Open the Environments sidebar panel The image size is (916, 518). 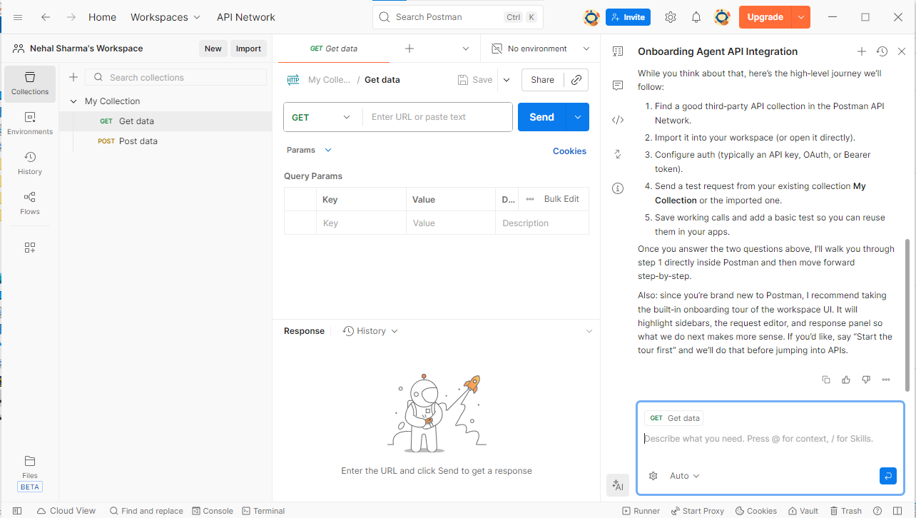tap(29, 123)
